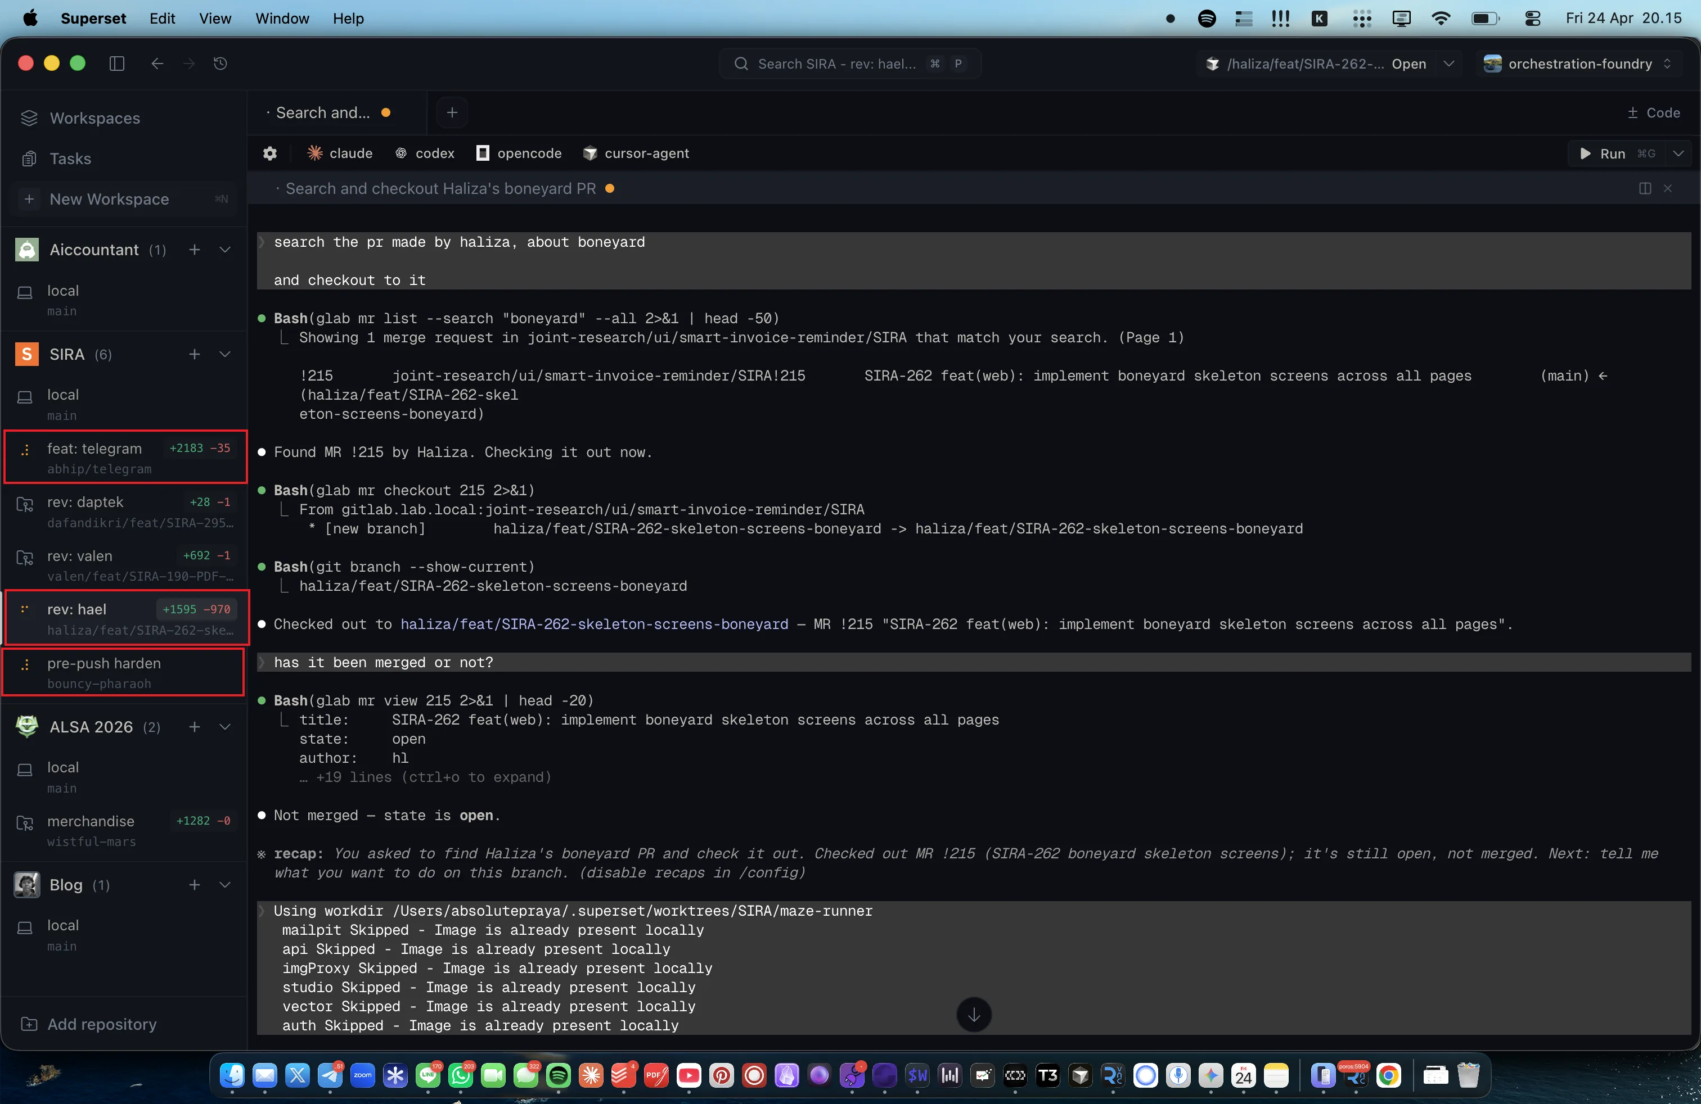
Task: Open Calendar in the Dock
Action: pos(1244,1075)
